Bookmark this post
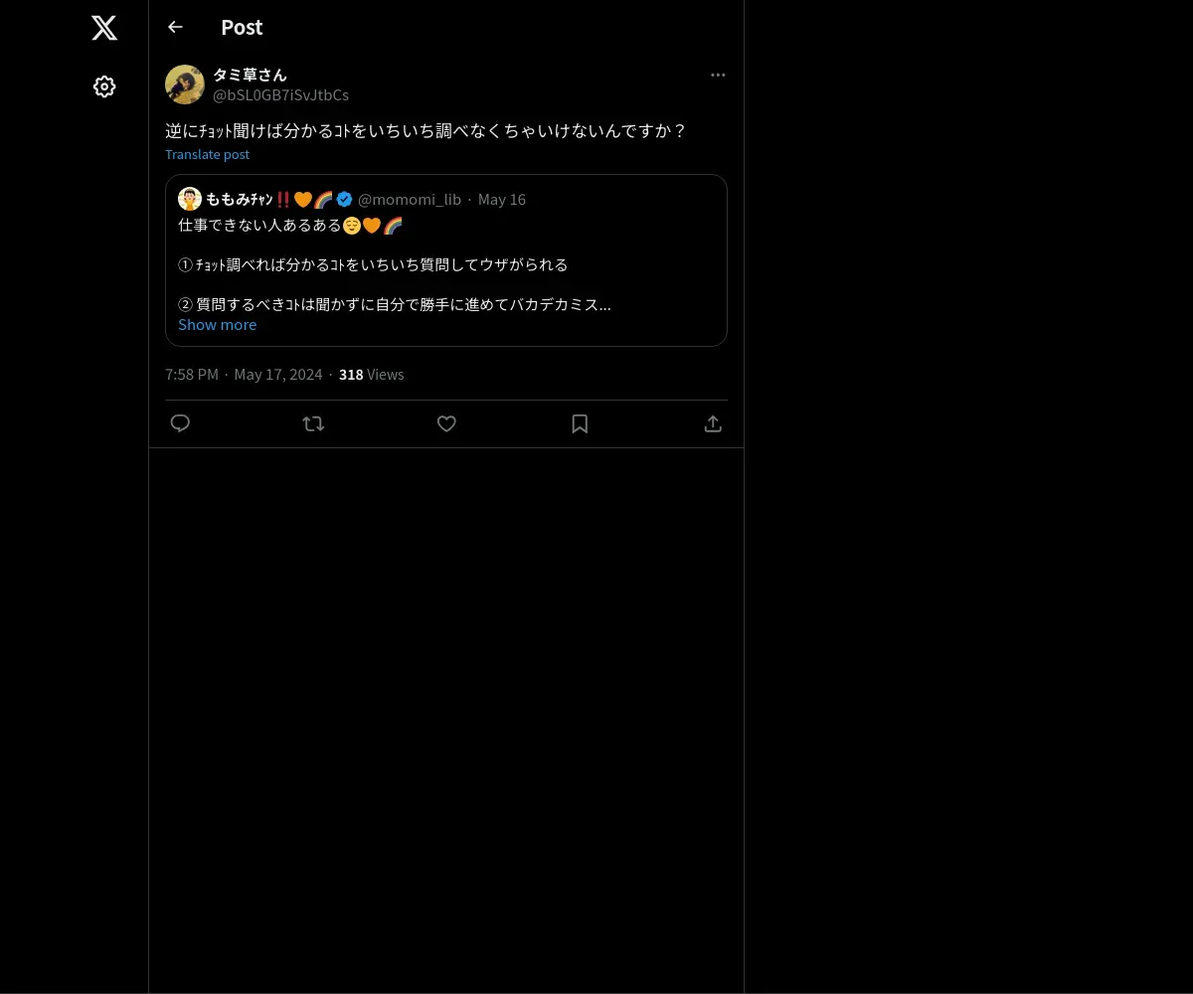The image size is (1193, 994). tap(580, 423)
